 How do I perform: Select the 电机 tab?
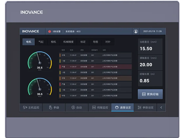(29, 42)
